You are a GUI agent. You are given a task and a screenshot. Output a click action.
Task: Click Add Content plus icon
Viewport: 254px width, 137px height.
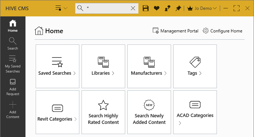pos(13,105)
